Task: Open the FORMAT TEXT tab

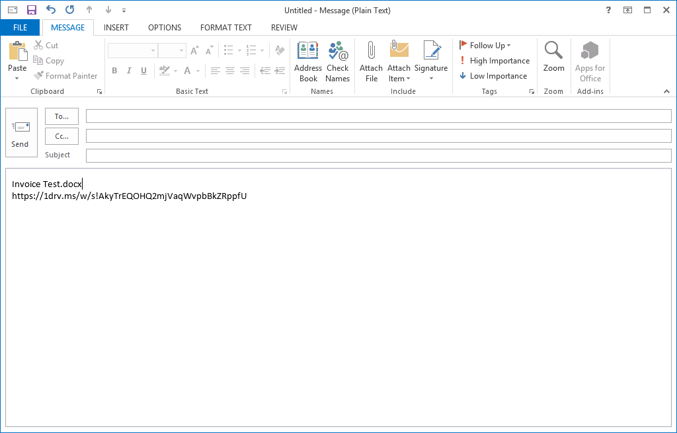Action: point(225,28)
